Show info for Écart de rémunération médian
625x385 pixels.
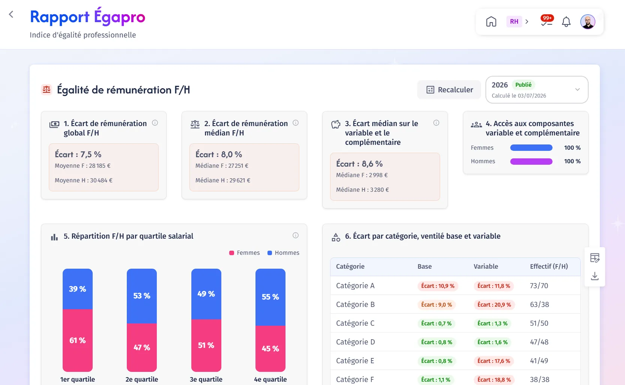click(x=296, y=123)
